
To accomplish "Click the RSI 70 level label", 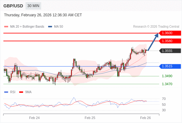I will click(164, 99).
